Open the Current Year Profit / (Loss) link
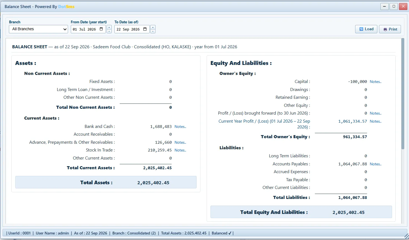The width and height of the screenshot is (409, 240). click(x=264, y=124)
